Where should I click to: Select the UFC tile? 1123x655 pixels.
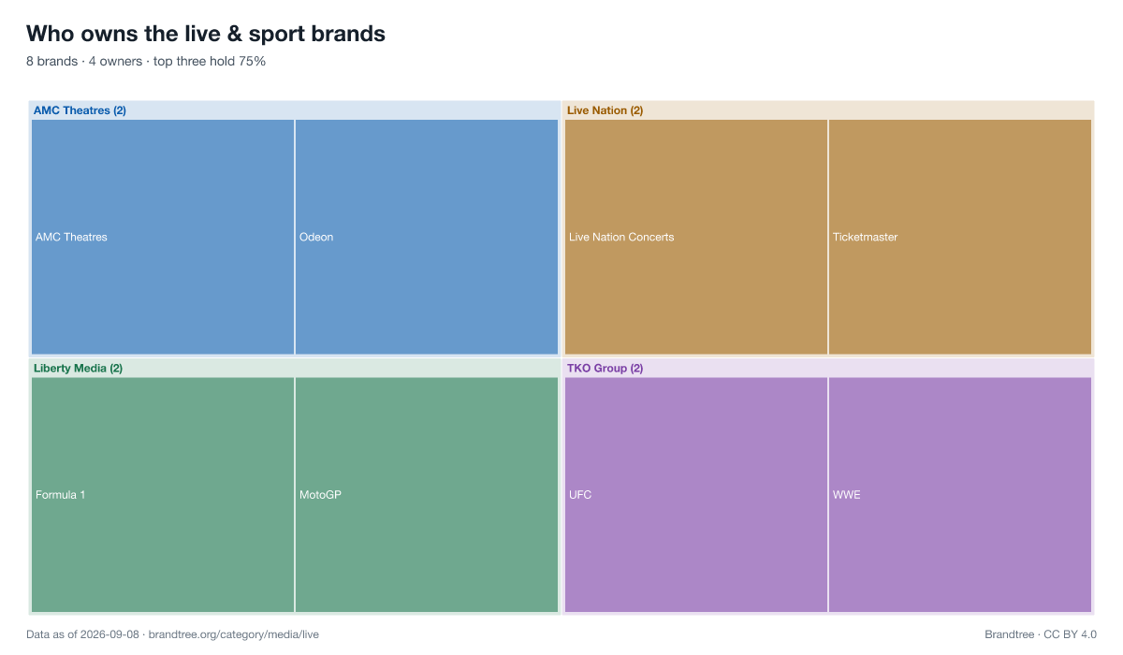(696, 495)
